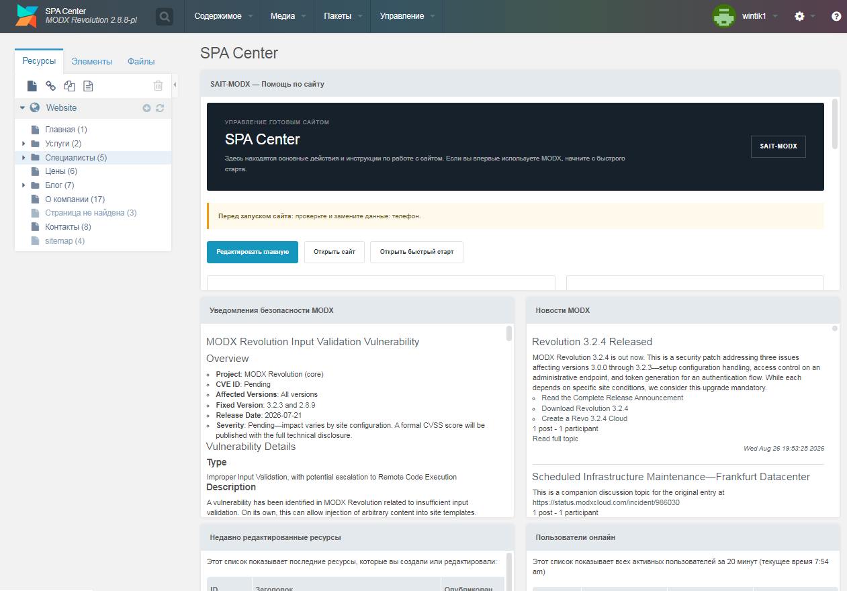Click the trash bin icon in resource tree
The width and height of the screenshot is (847, 591).
(x=158, y=85)
